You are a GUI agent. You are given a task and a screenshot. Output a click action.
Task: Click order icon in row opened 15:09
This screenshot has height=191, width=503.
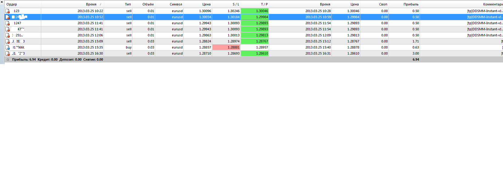(8, 41)
